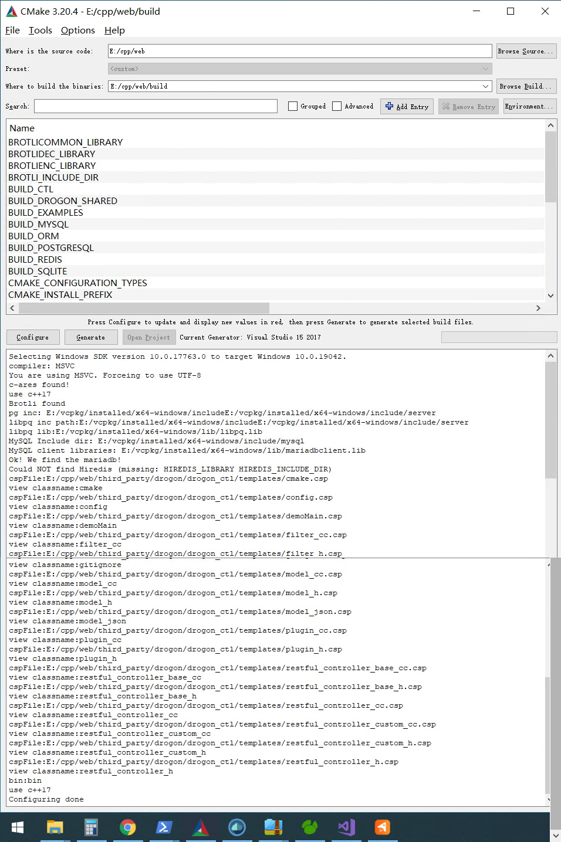Click the 'compiler: MSVC' log line

pyautogui.click(x=42, y=366)
